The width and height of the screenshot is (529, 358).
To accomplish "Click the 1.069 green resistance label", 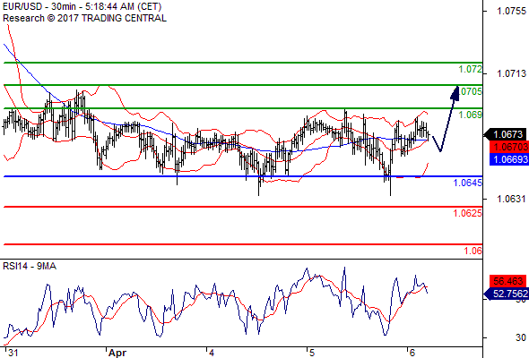I will click(x=471, y=115).
